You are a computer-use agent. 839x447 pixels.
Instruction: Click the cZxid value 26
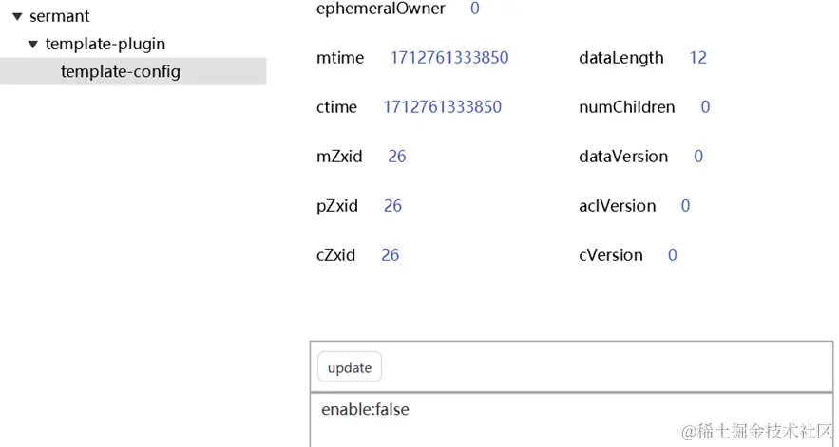click(x=391, y=255)
